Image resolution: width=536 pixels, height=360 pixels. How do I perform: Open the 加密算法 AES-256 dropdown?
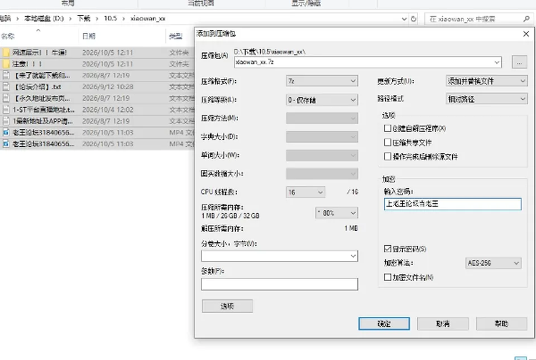493,263
